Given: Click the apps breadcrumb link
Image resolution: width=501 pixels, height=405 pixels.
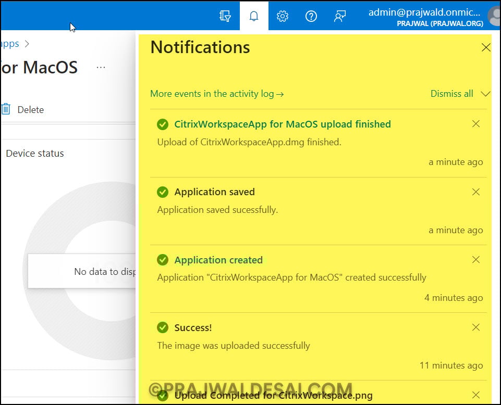Looking at the screenshot, I should (x=9, y=43).
